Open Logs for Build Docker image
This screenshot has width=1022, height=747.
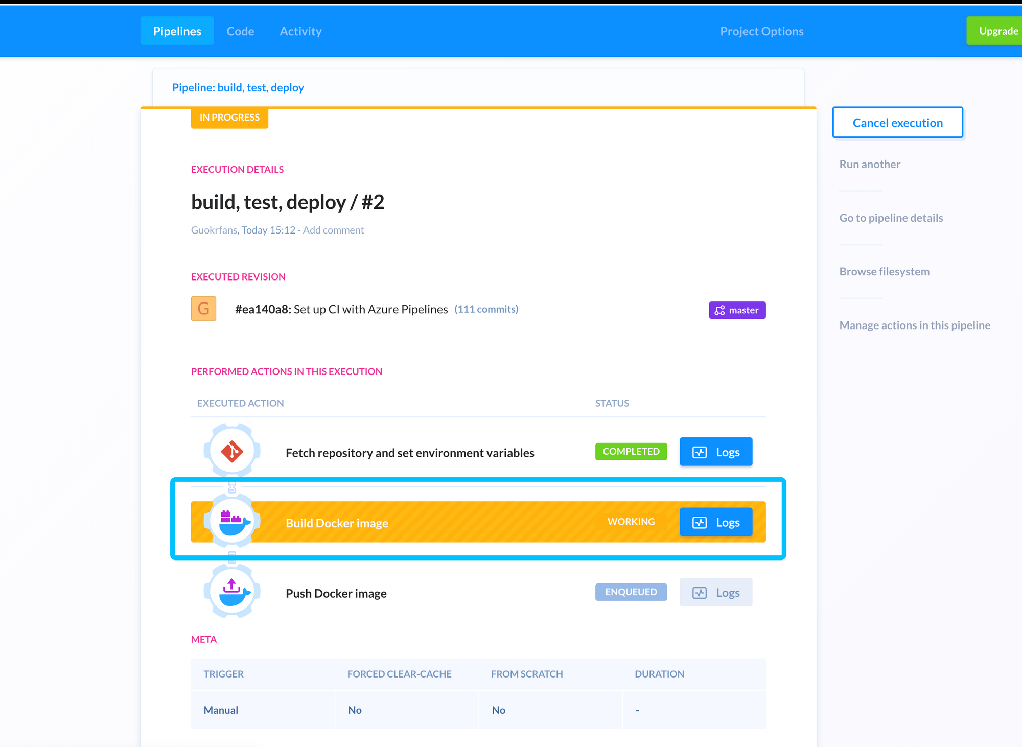coord(715,522)
